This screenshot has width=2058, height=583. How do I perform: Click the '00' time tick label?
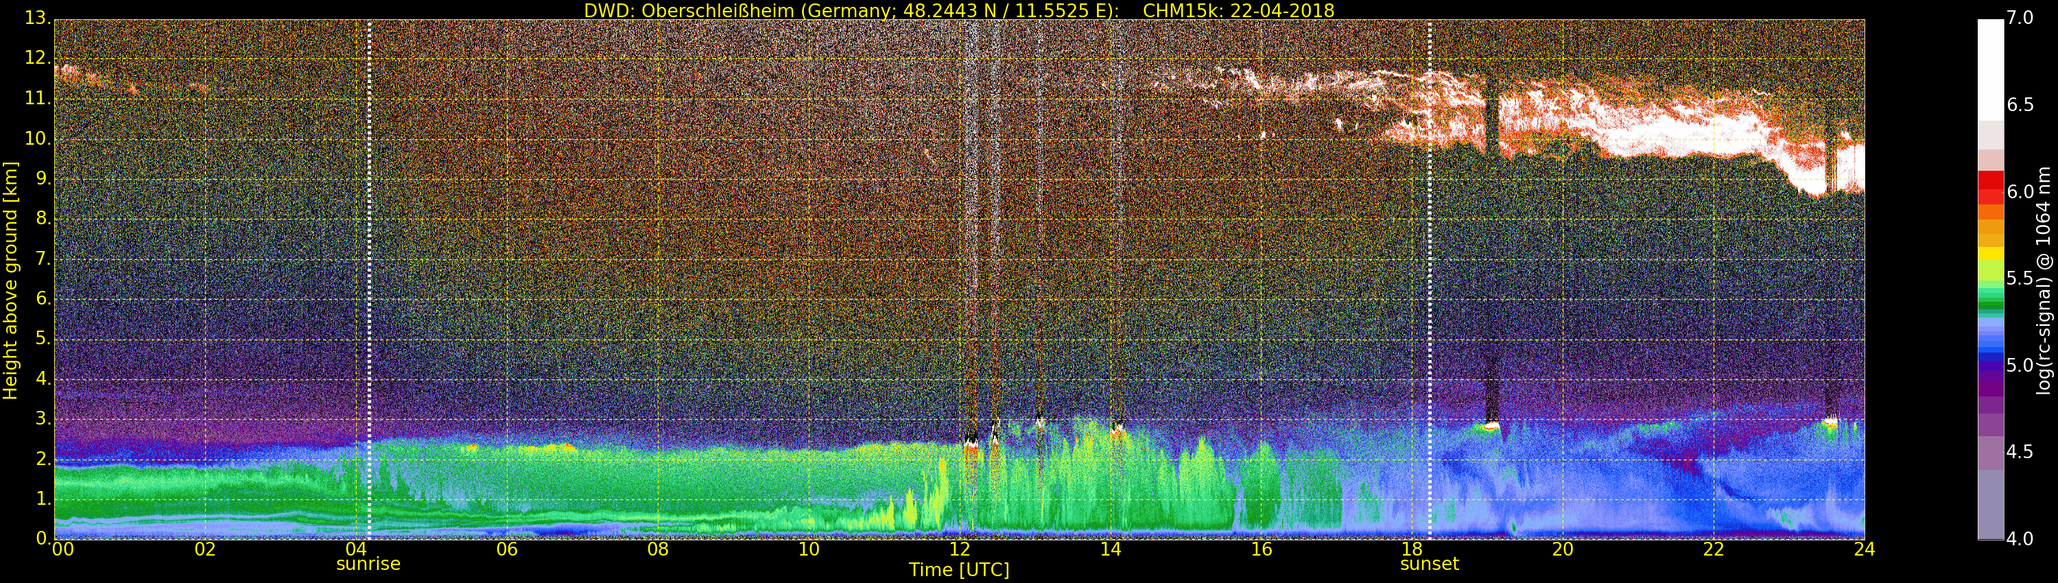(x=63, y=549)
